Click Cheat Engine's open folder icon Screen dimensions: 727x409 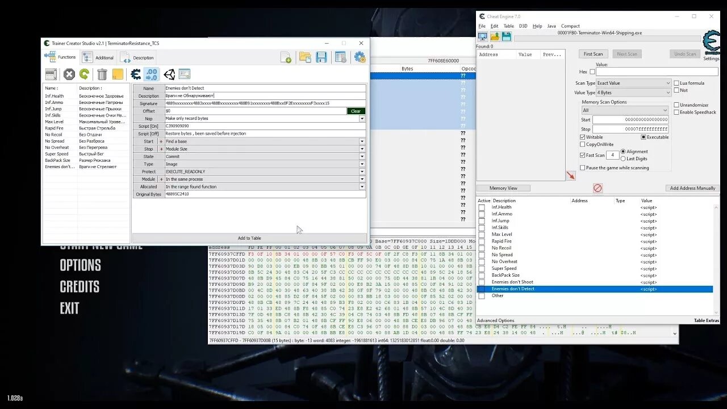pyautogui.click(x=495, y=37)
